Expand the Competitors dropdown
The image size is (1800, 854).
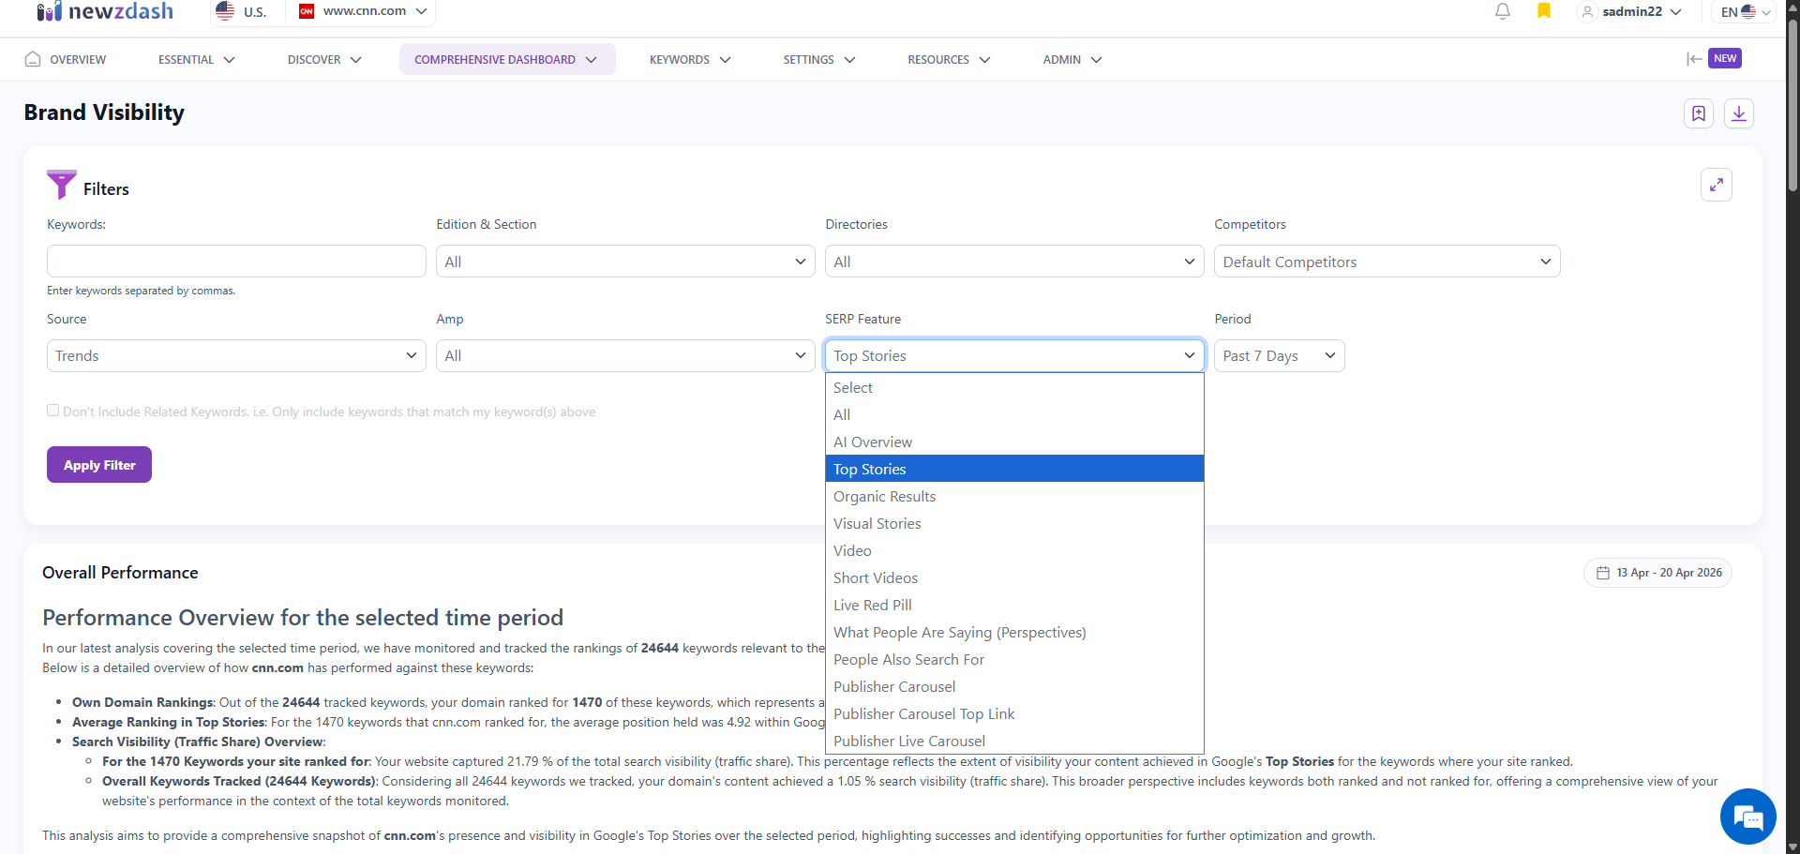[1386, 262]
